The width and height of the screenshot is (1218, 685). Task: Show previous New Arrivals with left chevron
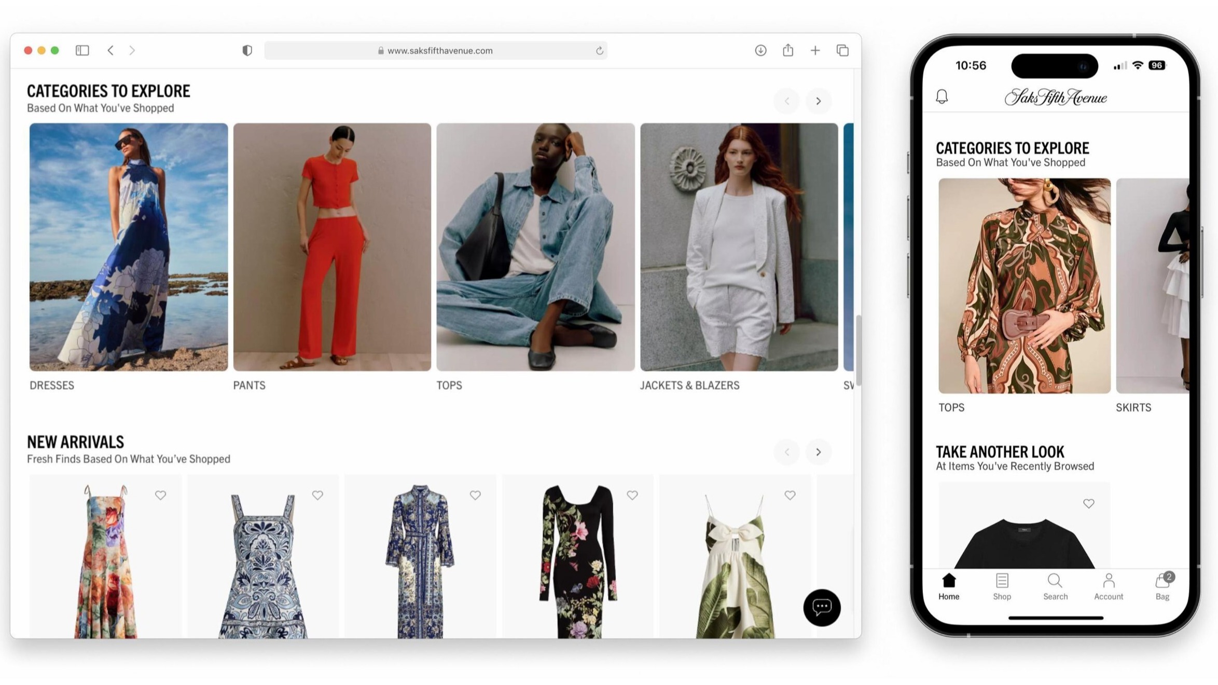point(787,452)
